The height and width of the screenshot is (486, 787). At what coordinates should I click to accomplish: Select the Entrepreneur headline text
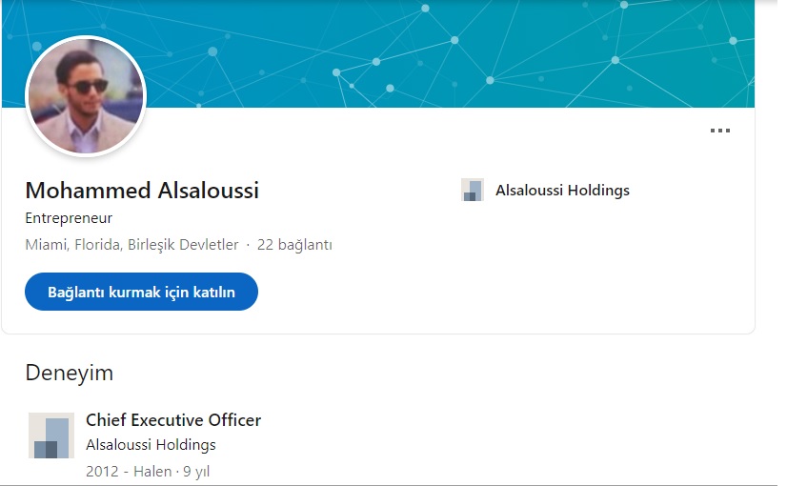click(x=69, y=218)
